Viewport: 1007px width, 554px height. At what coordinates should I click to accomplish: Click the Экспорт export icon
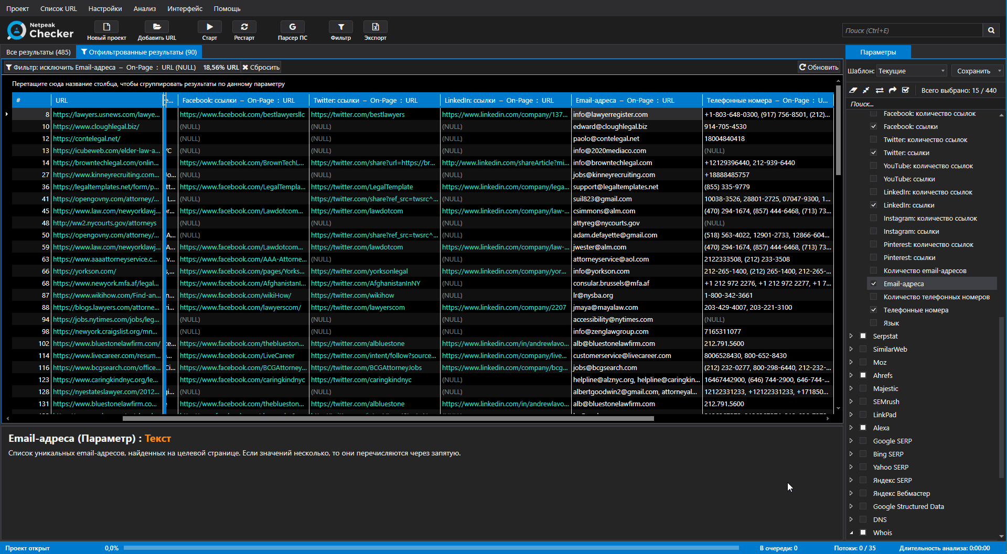(x=376, y=27)
